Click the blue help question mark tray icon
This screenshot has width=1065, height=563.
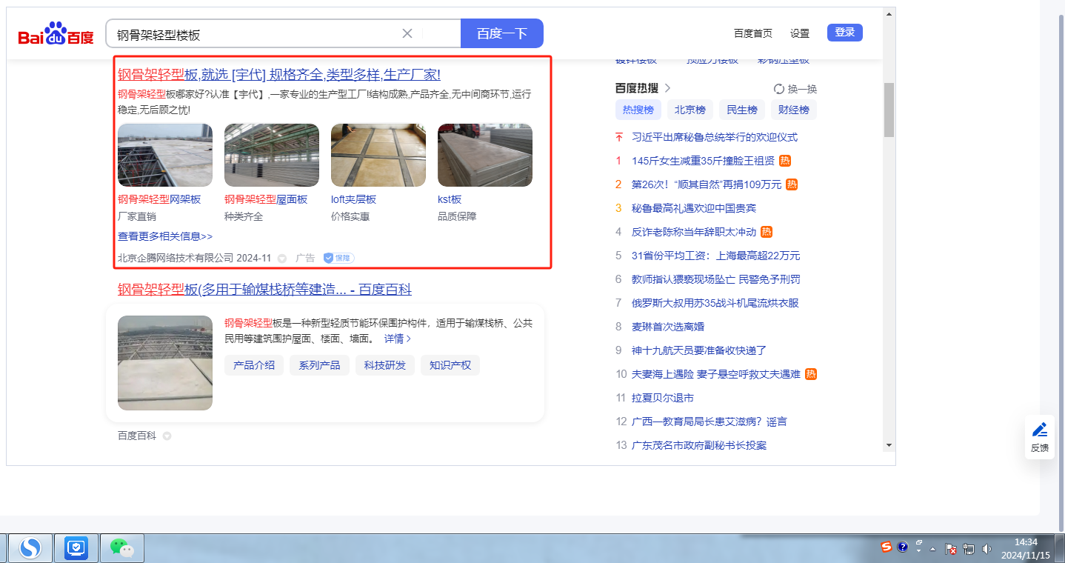coord(903,547)
